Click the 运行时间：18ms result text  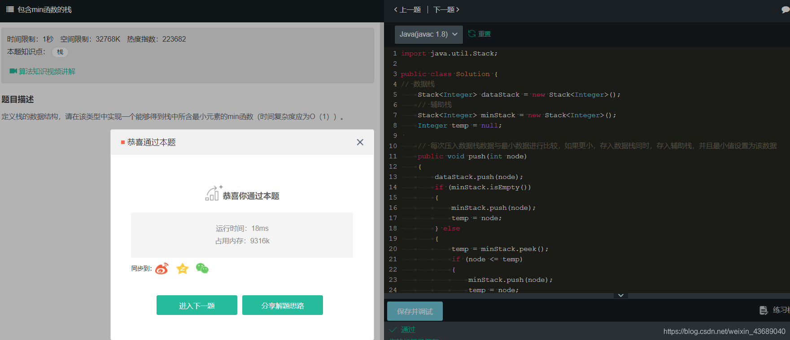(242, 228)
